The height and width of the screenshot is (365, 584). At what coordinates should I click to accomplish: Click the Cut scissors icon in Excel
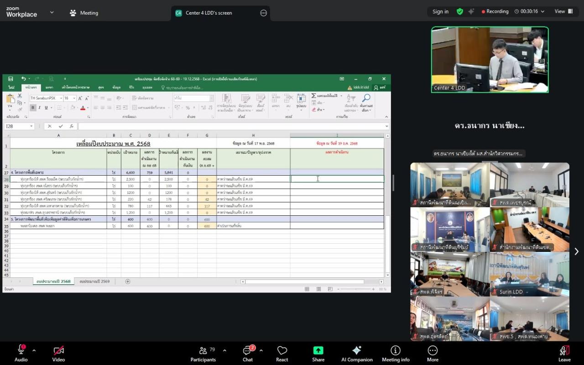coord(20,96)
